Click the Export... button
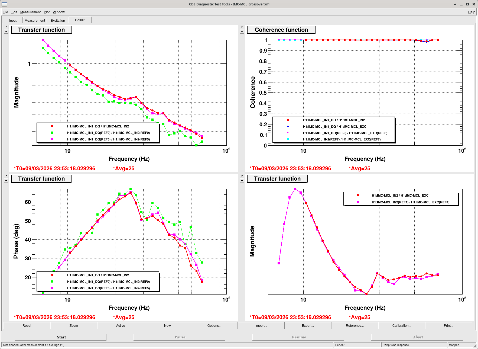 308,325
